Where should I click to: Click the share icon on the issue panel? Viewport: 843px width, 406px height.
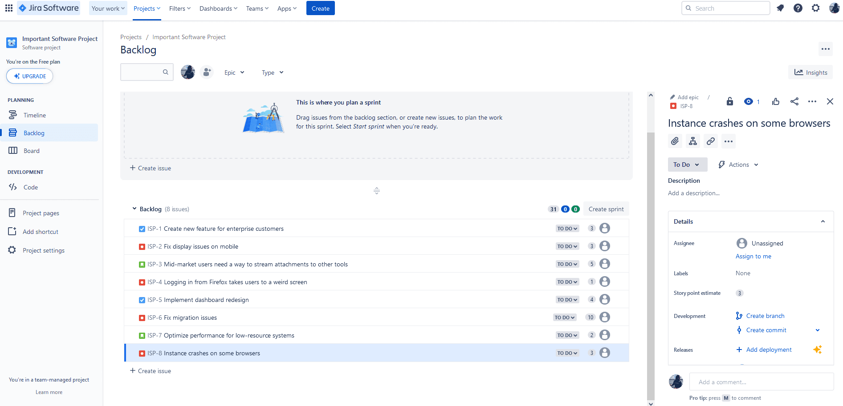point(794,101)
